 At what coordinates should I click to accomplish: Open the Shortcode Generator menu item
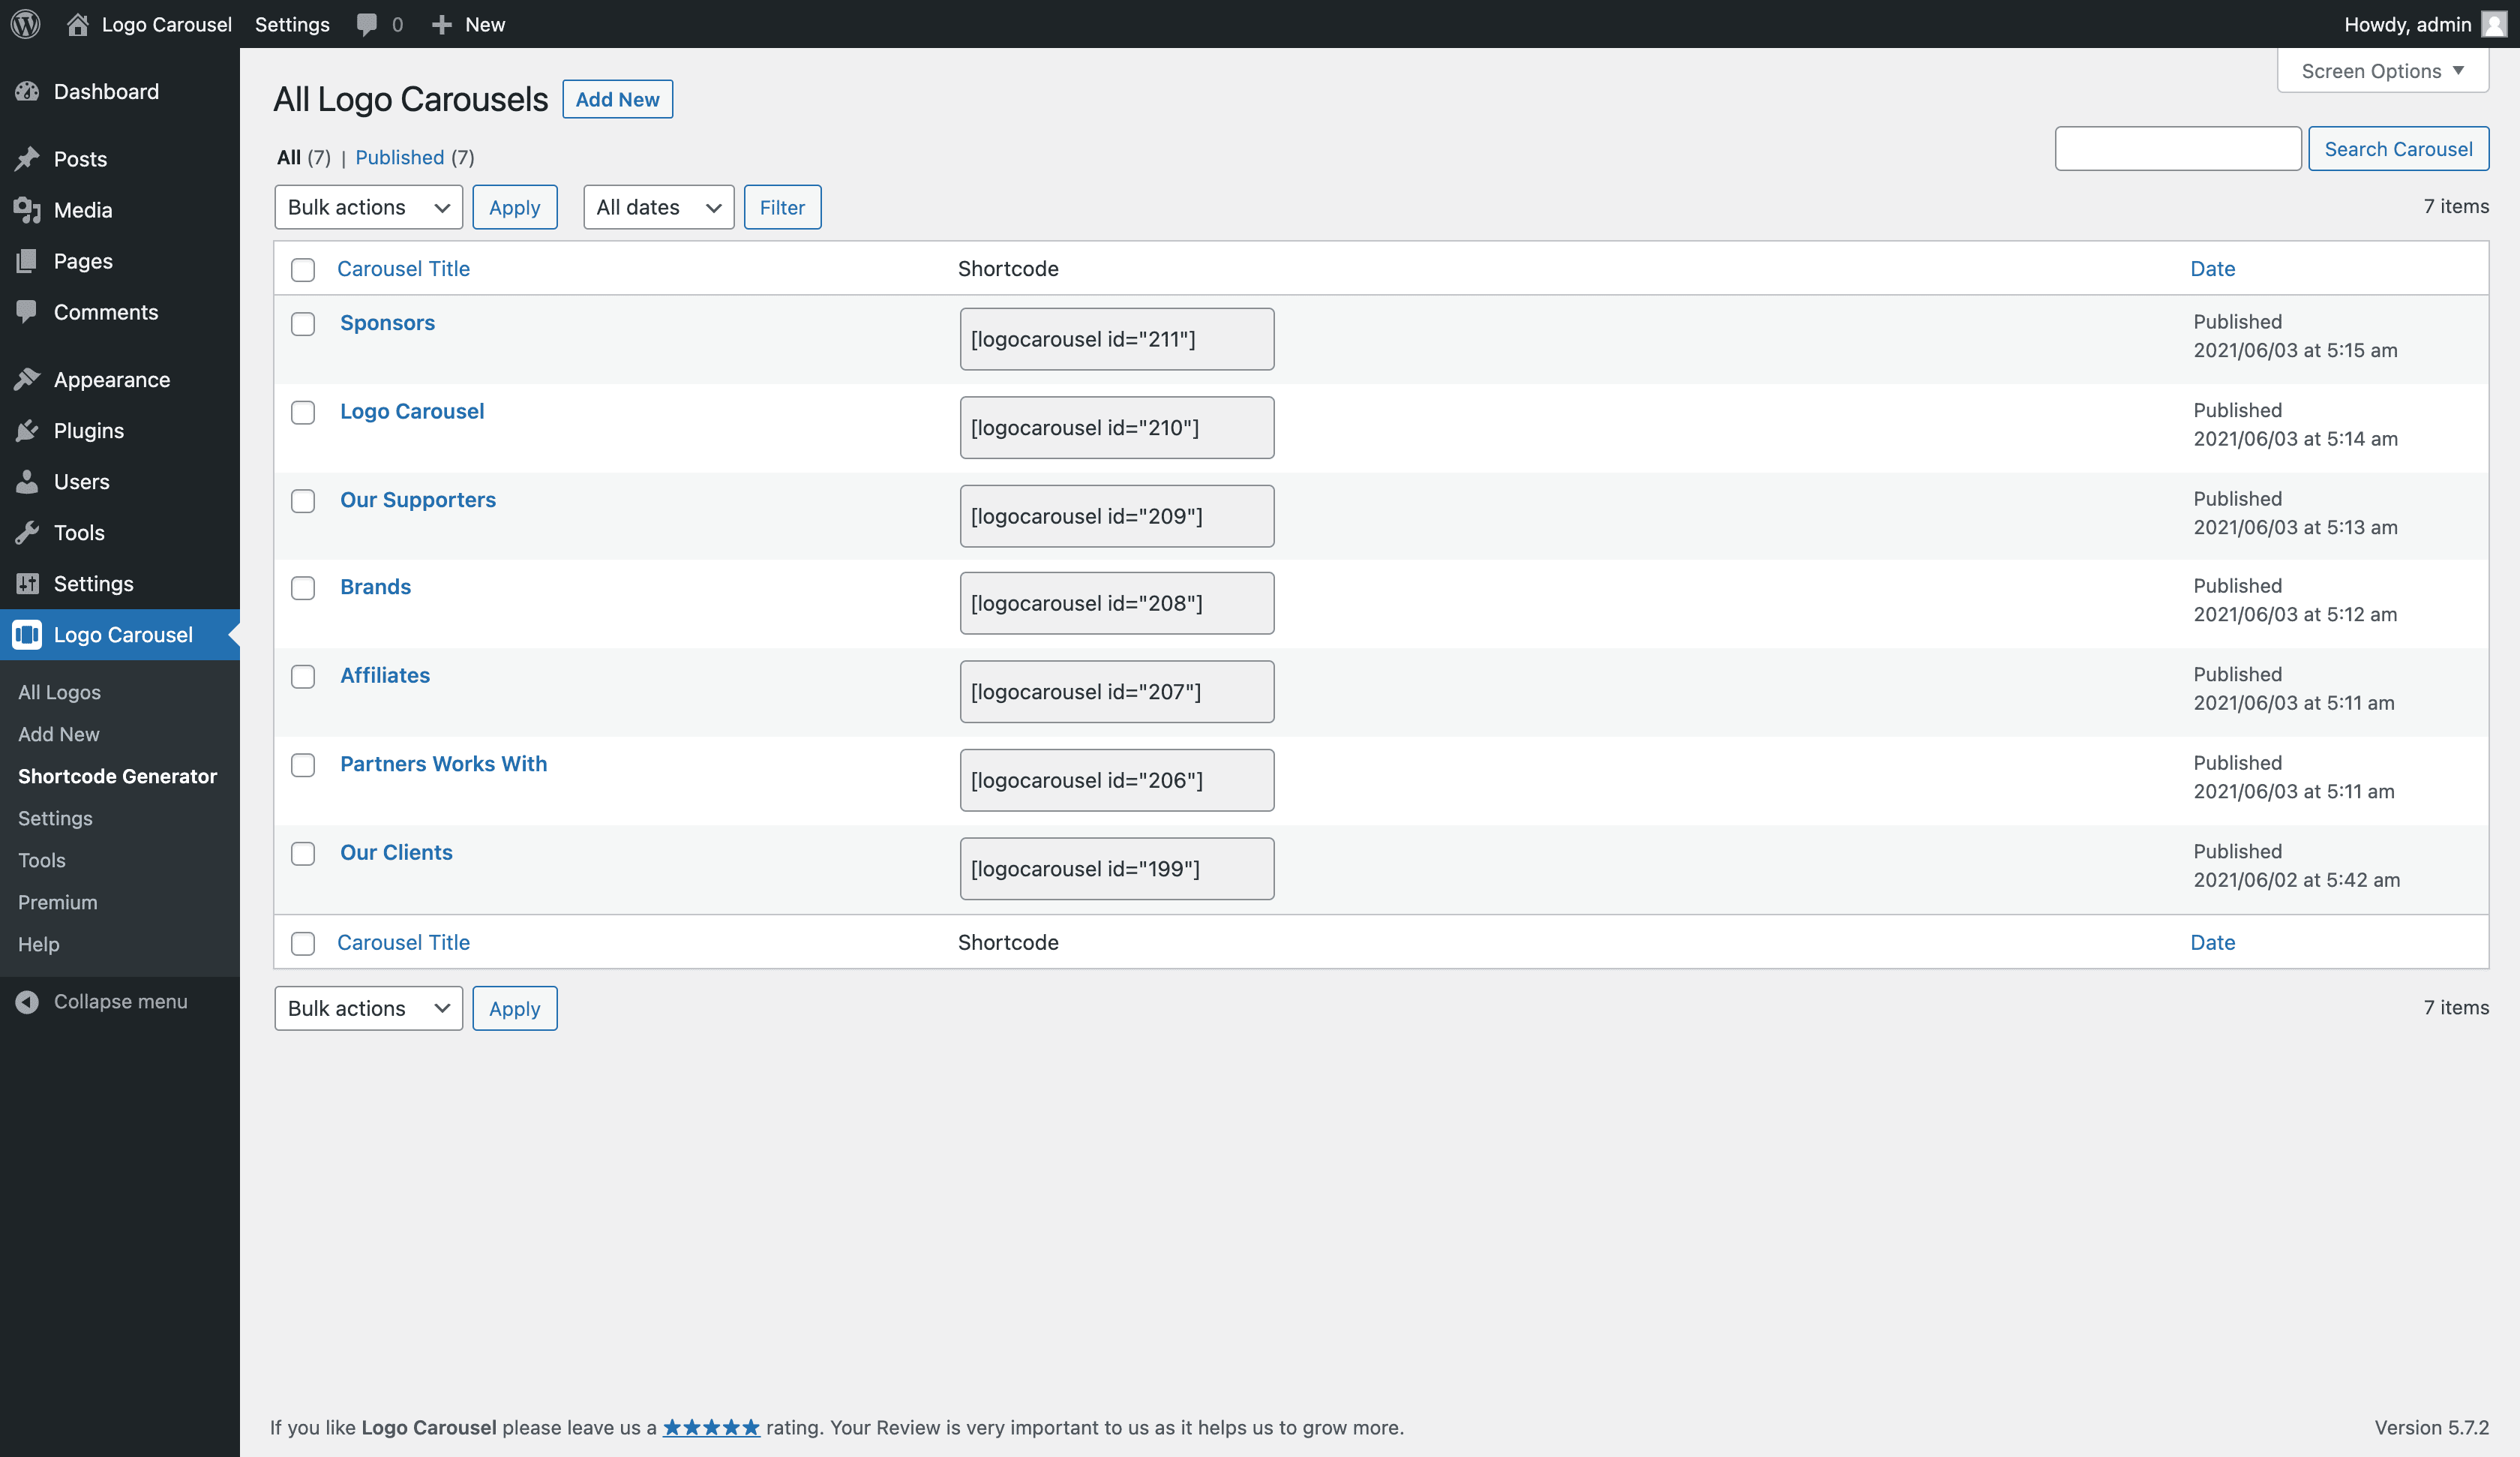[x=116, y=774]
